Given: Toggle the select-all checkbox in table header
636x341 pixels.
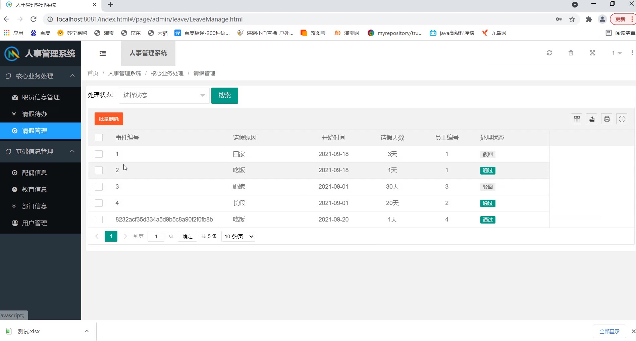Looking at the screenshot, I should click(99, 138).
